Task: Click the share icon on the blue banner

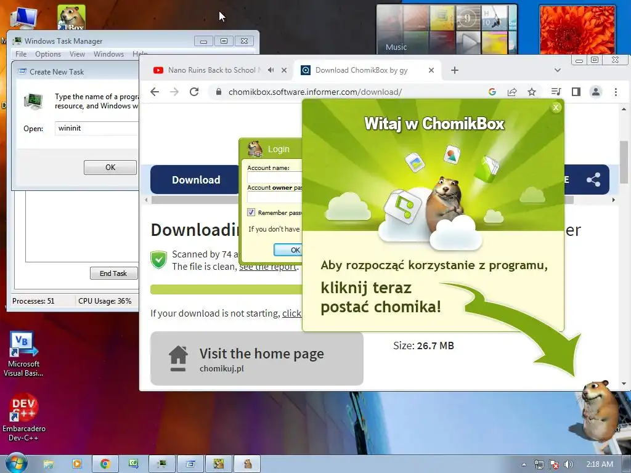Action: point(593,179)
